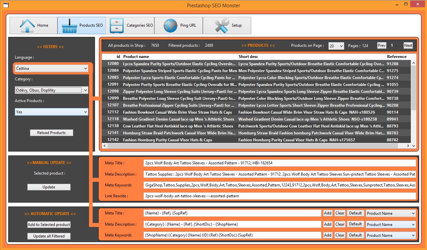The width and height of the screenshot is (427, 250).
Task: Reset Meta Description template to Default
Action: [x=355, y=224]
